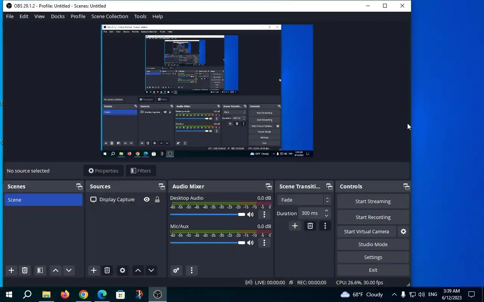Click Start Virtual Camera button
This screenshot has width=484, height=302.
click(x=366, y=231)
